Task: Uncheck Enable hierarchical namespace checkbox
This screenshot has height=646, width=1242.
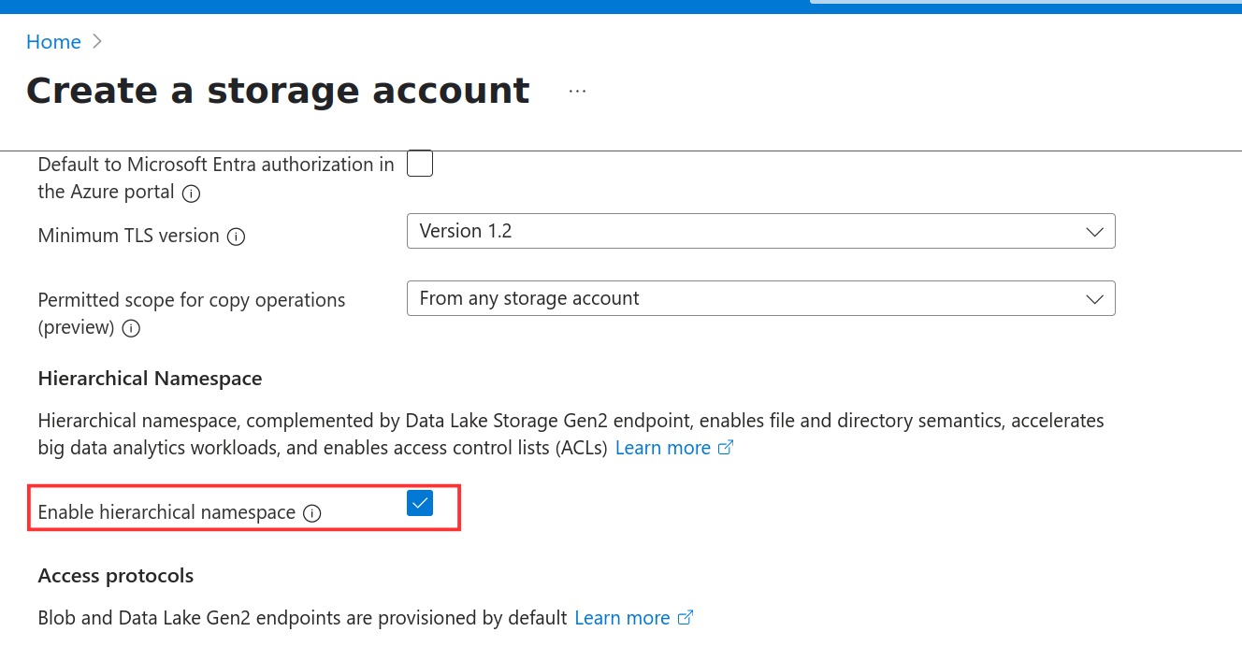Action: (420, 503)
